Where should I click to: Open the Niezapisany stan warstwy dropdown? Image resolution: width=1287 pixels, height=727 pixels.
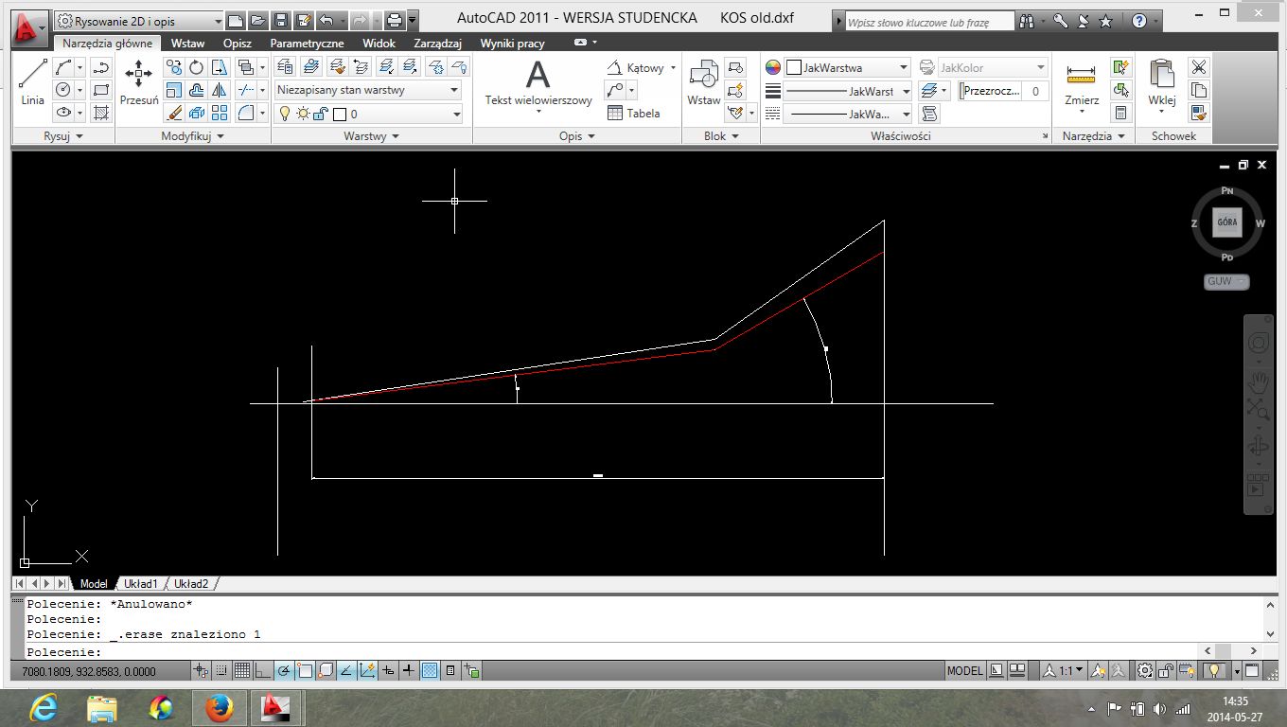[x=368, y=90]
